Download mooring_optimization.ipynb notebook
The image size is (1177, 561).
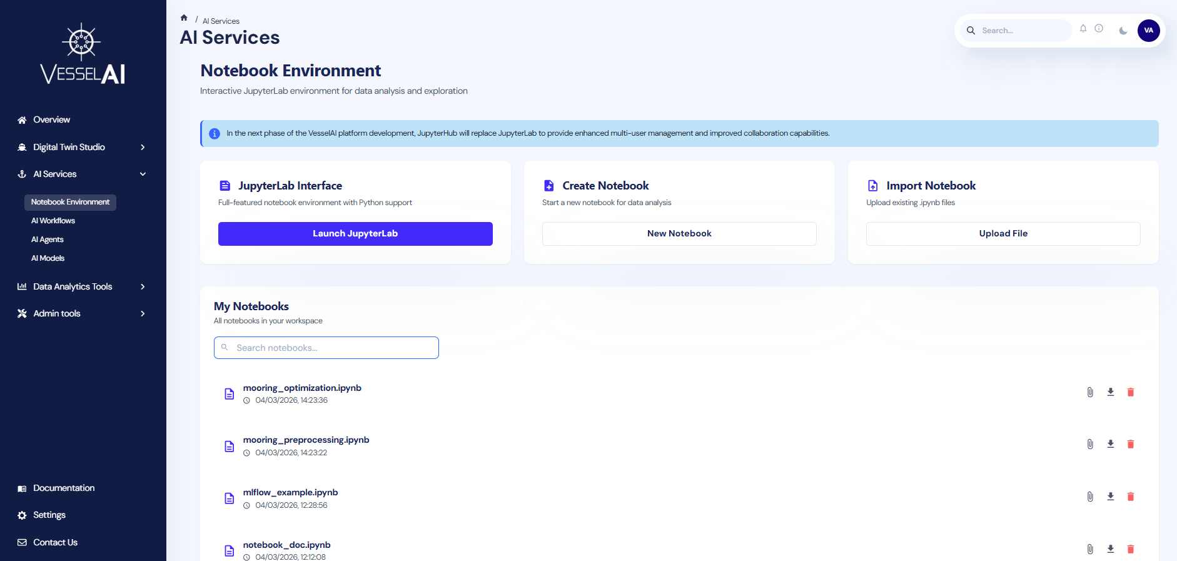coord(1111,392)
